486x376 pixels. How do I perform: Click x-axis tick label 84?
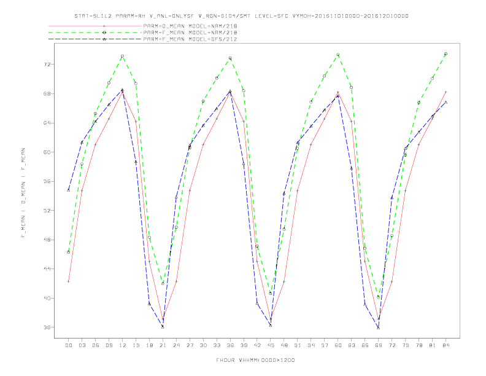tap(446, 345)
